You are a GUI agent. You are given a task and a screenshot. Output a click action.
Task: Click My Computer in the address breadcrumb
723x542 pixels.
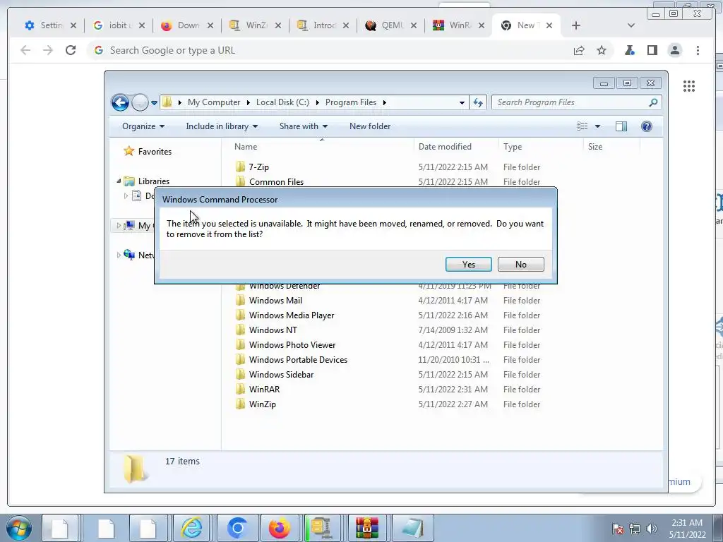213,102
